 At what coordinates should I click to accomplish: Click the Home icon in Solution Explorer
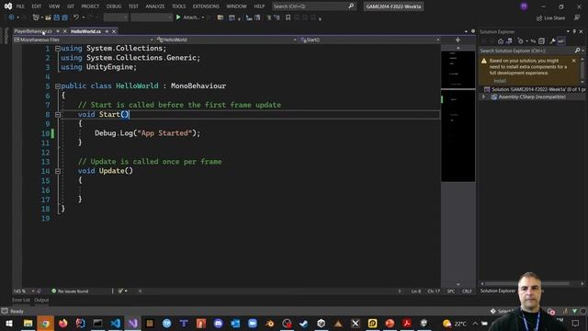pos(501,41)
